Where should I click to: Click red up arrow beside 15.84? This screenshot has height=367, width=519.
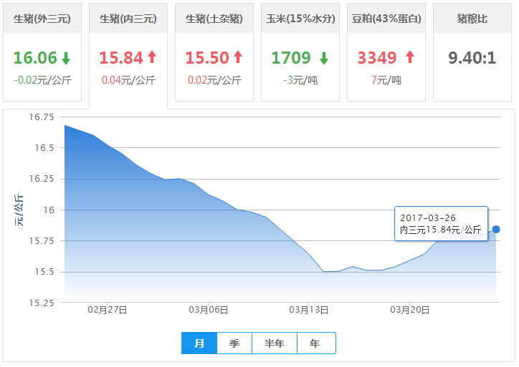[152, 58]
